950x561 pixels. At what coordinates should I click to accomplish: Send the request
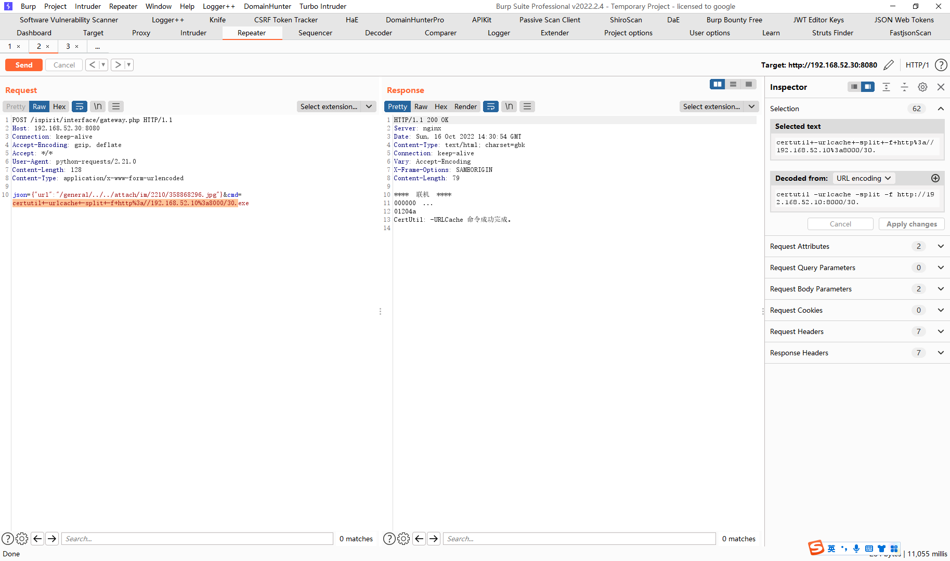[x=24, y=65]
